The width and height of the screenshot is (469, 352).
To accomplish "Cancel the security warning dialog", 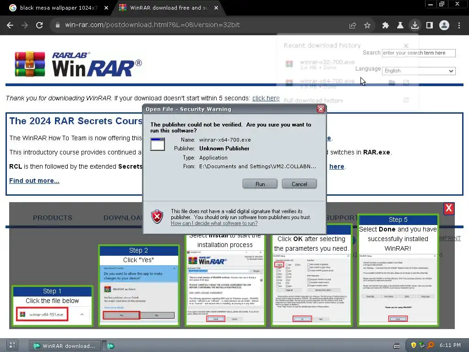I will (299, 184).
